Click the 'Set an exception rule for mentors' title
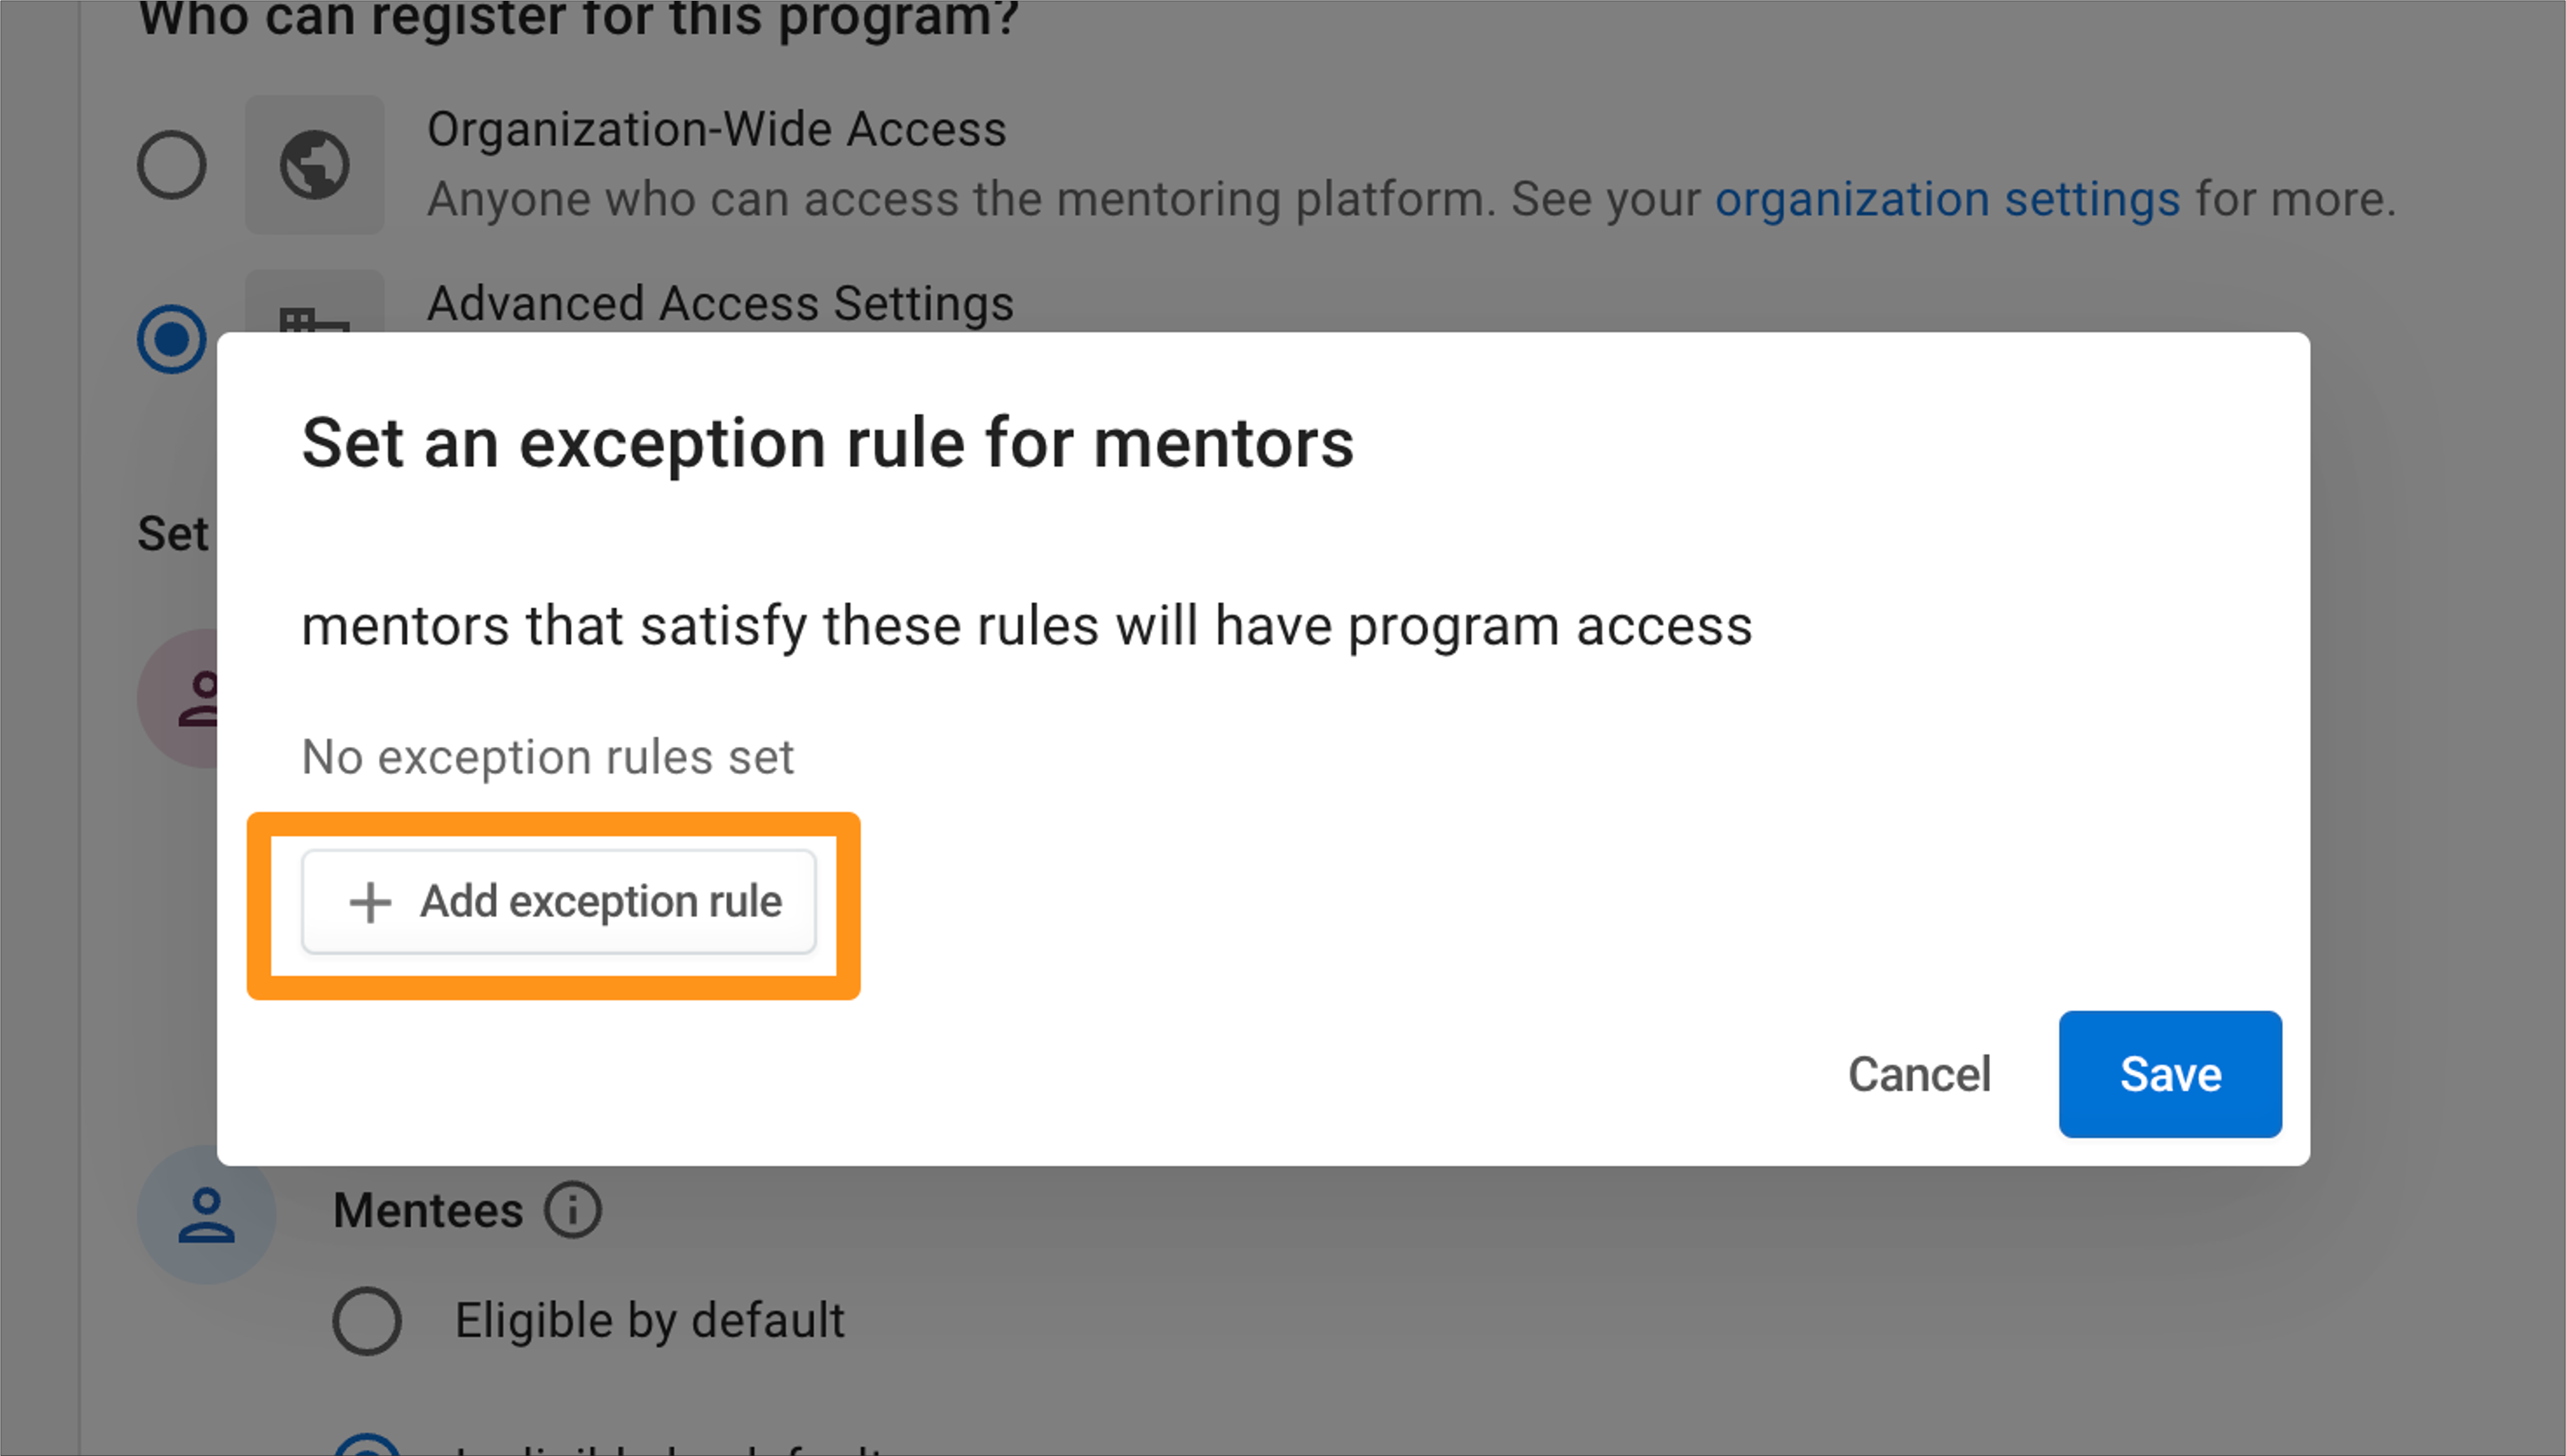Viewport: 2566px width, 1456px height. 827,443
